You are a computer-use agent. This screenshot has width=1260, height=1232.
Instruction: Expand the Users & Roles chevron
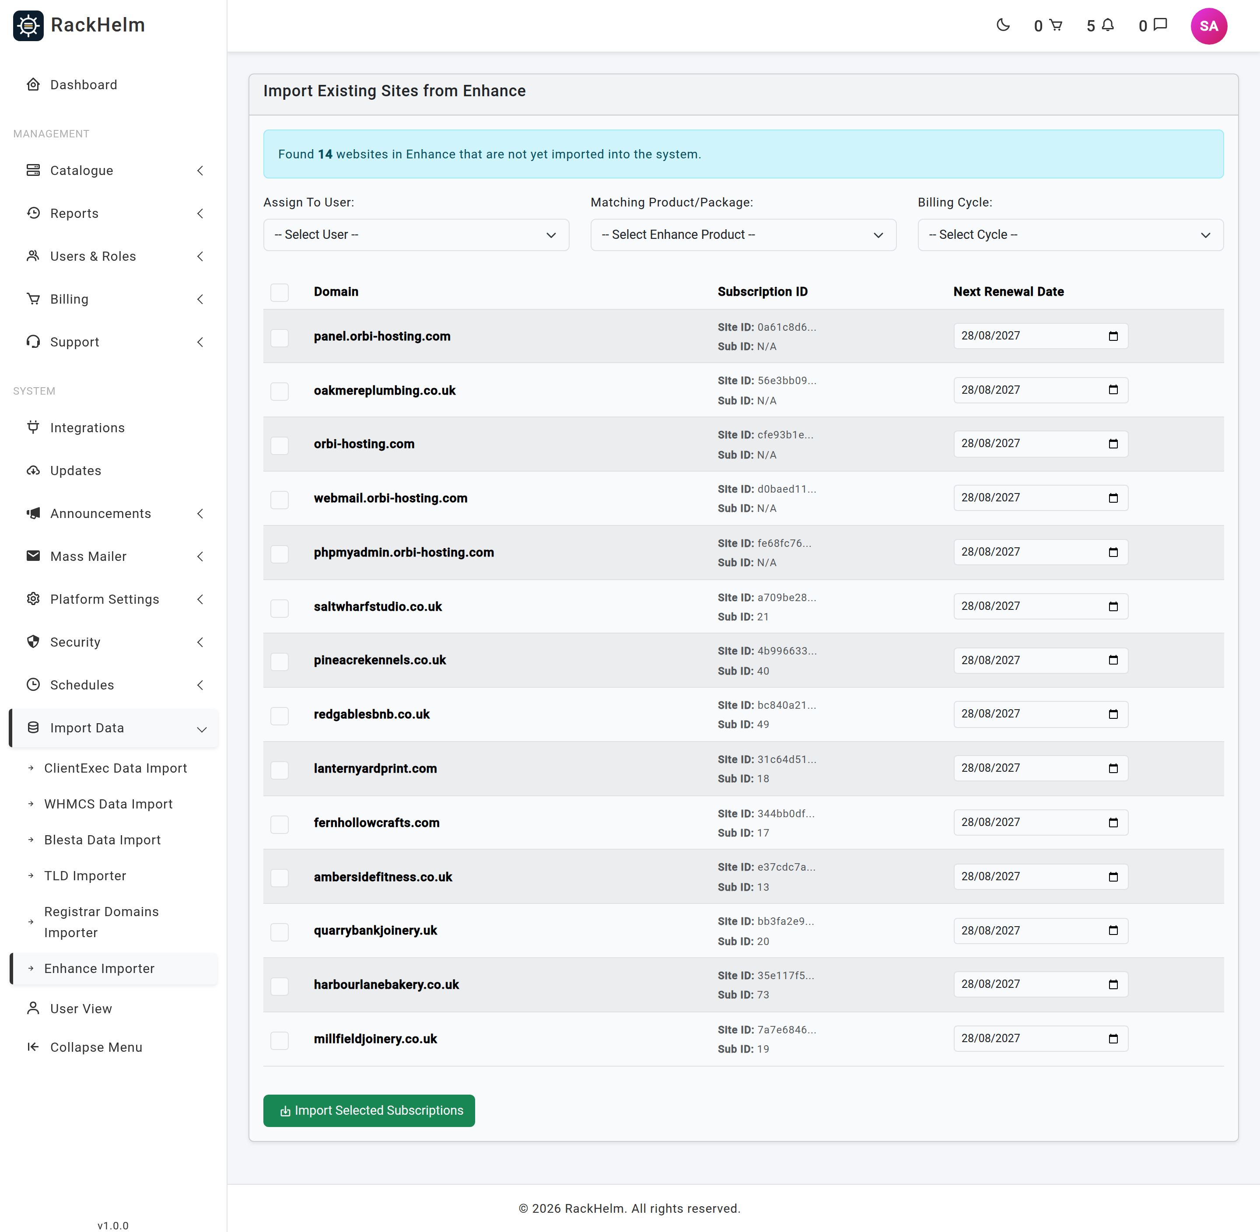201,256
